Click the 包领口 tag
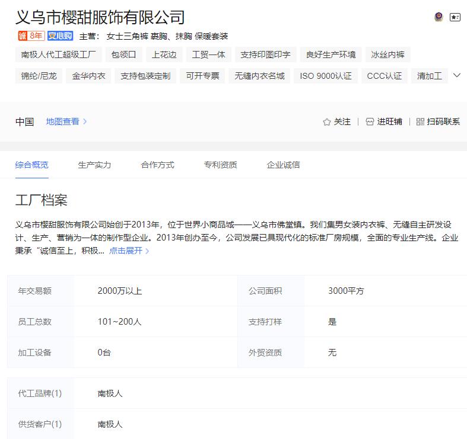This screenshot has height=439, width=467. click(123, 55)
